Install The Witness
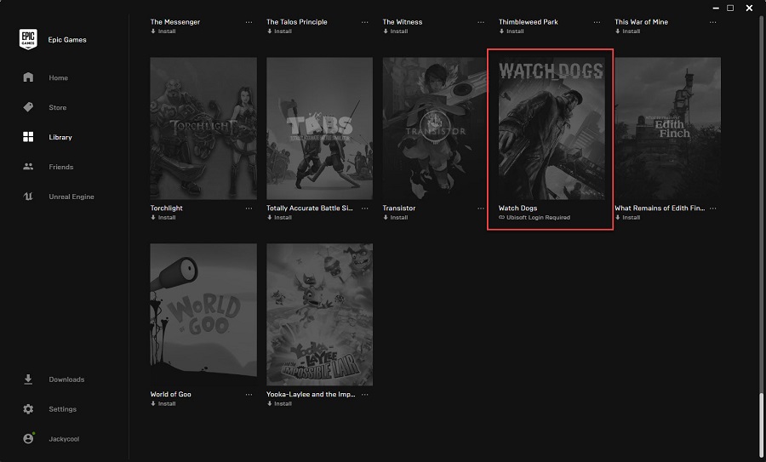The height and width of the screenshot is (462, 766). pos(395,31)
